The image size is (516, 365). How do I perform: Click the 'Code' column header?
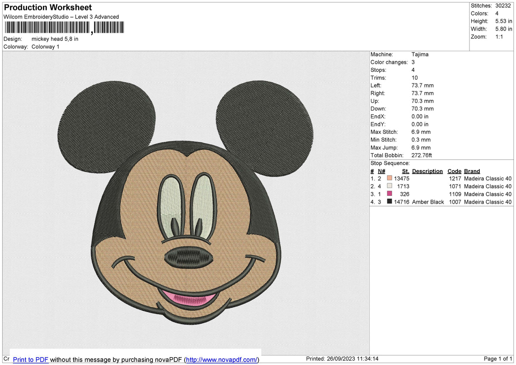pos(454,171)
